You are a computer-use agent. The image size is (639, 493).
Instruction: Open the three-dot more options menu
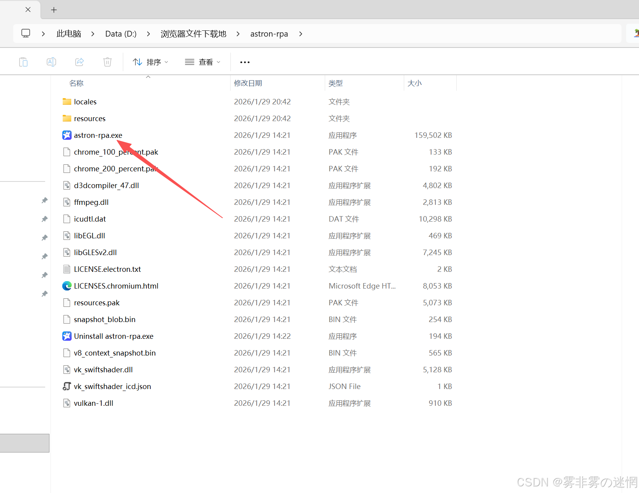245,62
